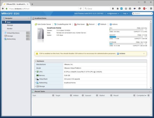
Task: Bookmark this page with star icon
Action: [126, 9]
